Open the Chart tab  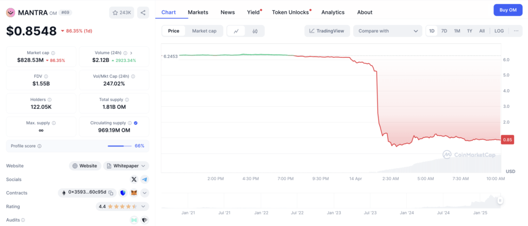tap(169, 12)
